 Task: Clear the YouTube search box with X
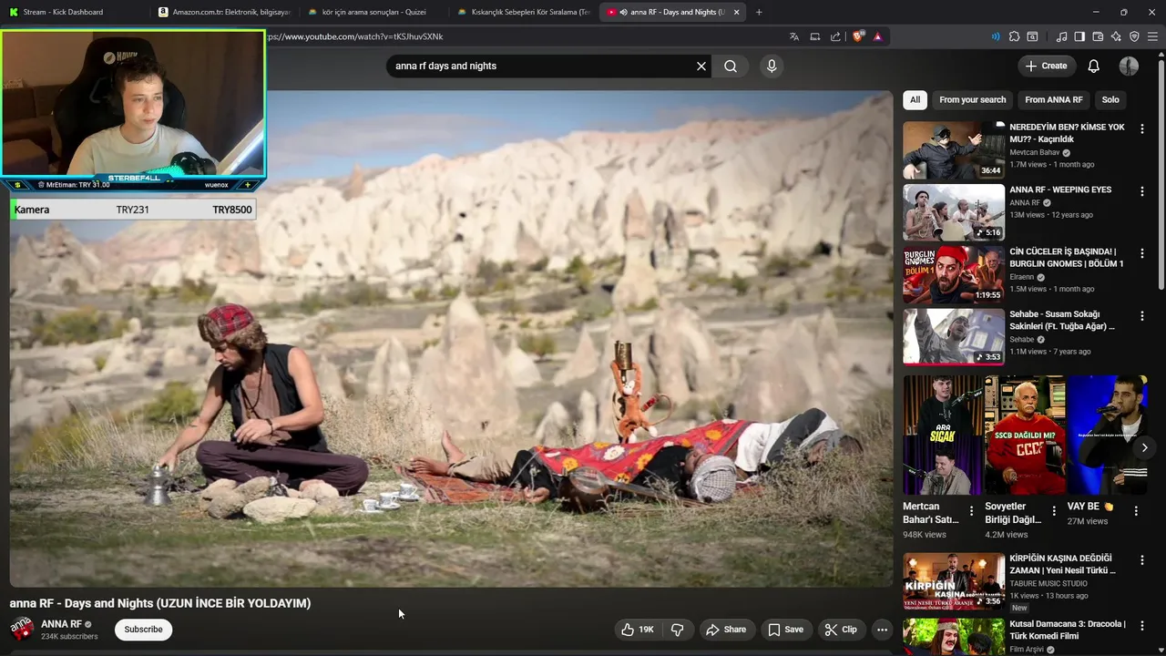coord(701,66)
